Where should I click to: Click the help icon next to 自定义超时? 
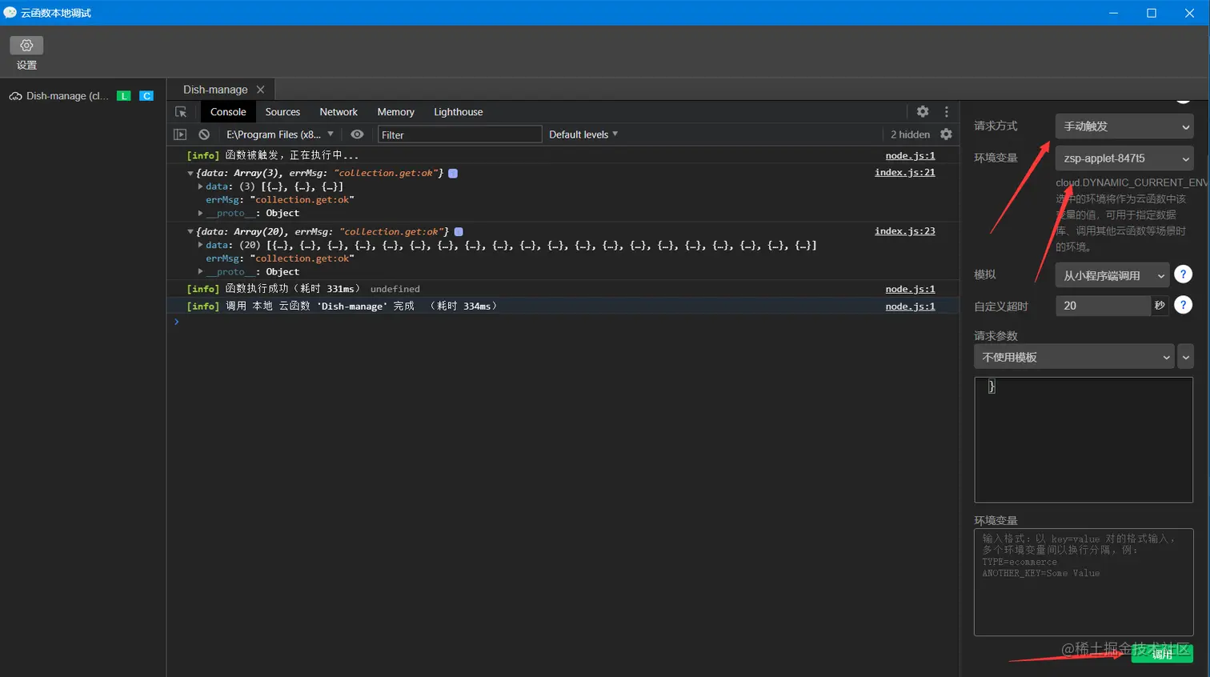[1183, 305]
